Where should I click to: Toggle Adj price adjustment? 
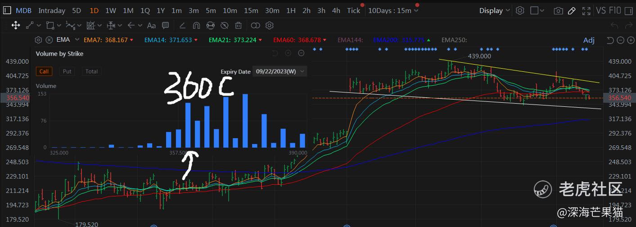pos(589,40)
